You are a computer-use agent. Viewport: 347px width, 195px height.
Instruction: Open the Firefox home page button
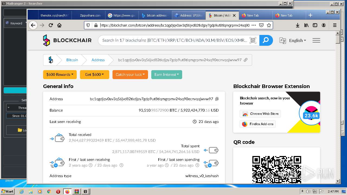click(59, 25)
